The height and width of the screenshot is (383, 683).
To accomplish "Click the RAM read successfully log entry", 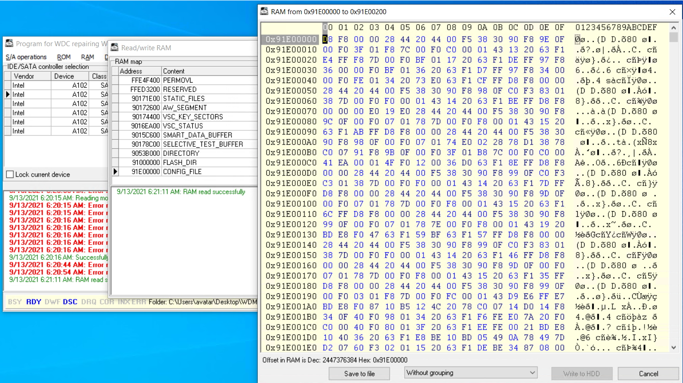I will coord(181,192).
